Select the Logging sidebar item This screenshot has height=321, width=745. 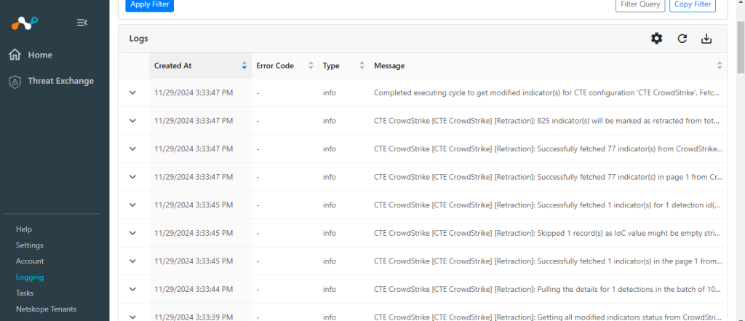30,277
